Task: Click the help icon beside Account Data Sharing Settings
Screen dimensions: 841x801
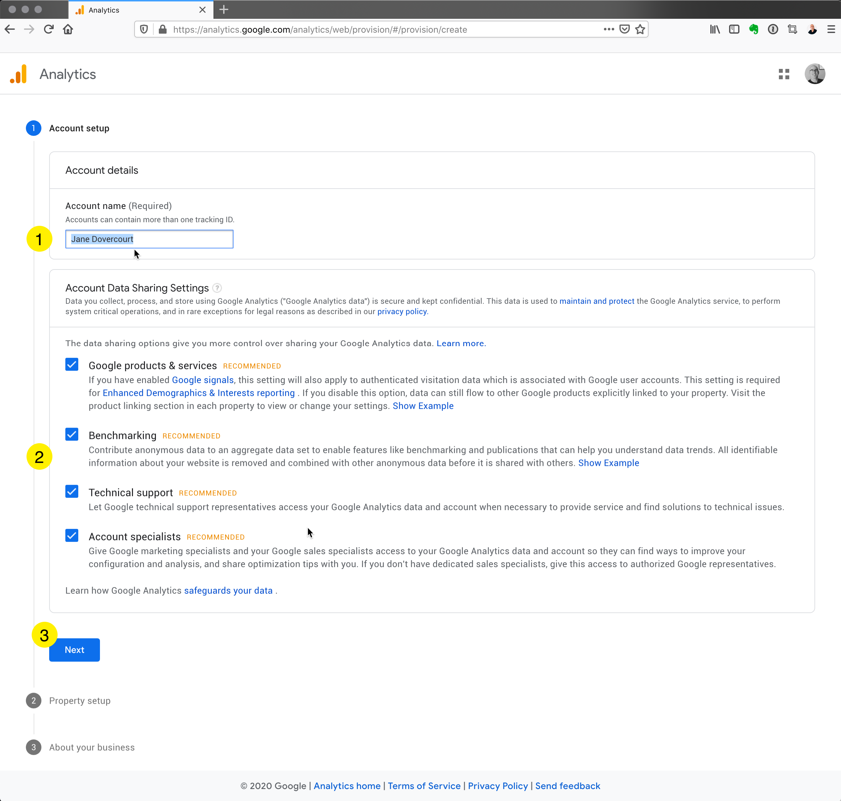Action: point(217,288)
